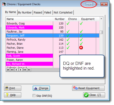
Task: Open the Passed tab
Action: [x=38, y=13]
